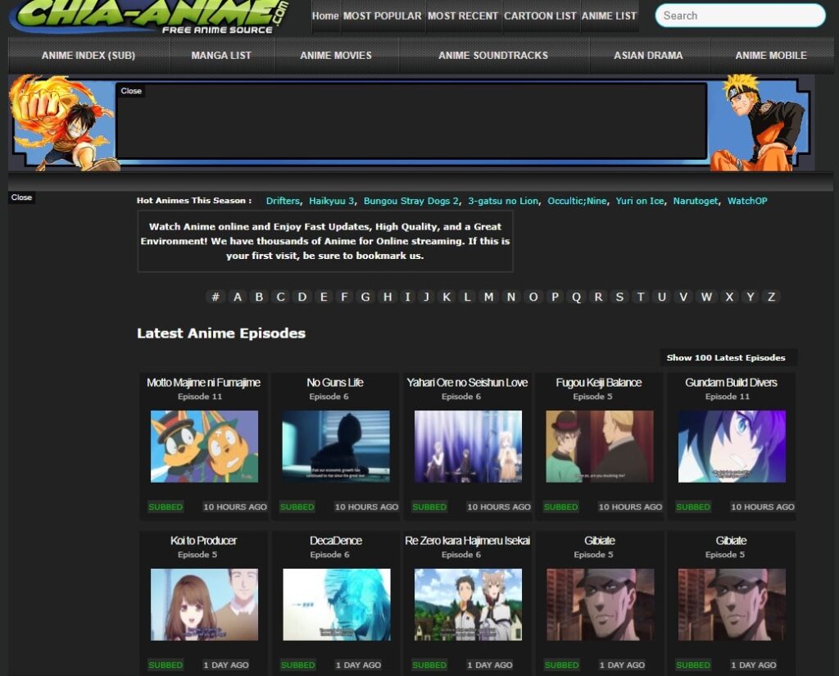Focus the Search input field
The height and width of the screenshot is (676, 839).
click(x=740, y=16)
